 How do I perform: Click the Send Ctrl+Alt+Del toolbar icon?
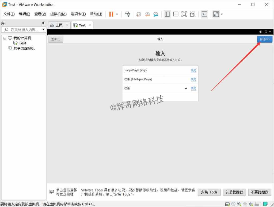pyautogui.click(x=127, y=14)
